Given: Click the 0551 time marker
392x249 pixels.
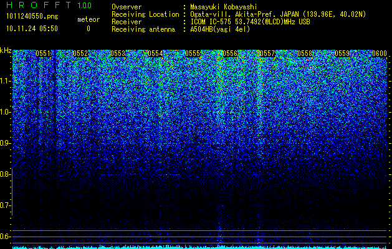Looking at the screenshot, I should (x=43, y=54).
